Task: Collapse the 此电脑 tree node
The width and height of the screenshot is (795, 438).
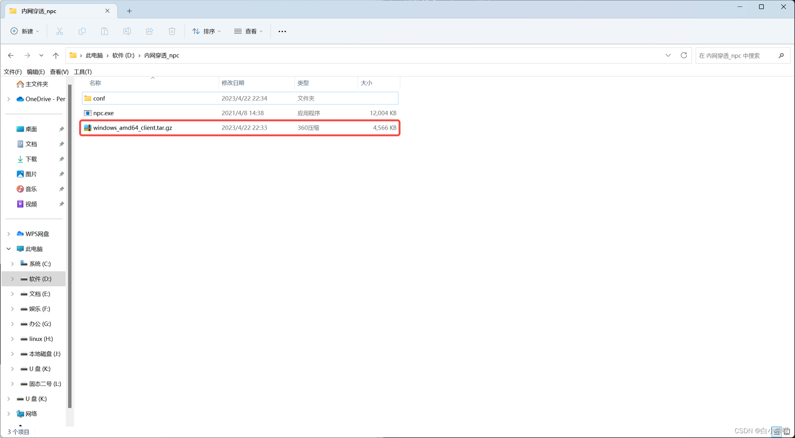Action: (x=9, y=249)
